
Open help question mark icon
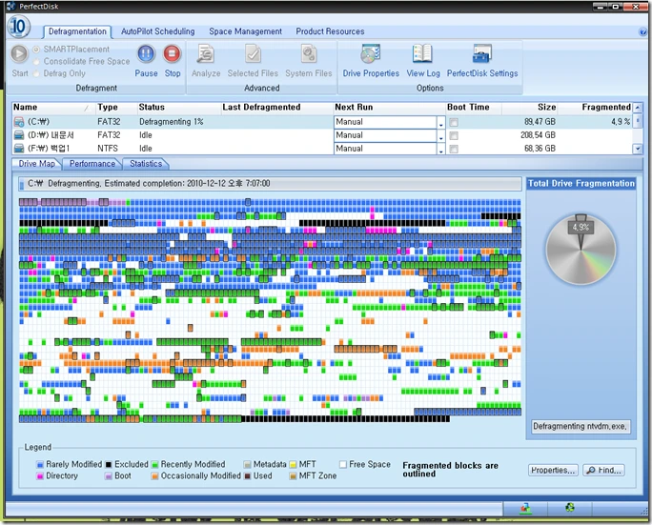pos(642,31)
